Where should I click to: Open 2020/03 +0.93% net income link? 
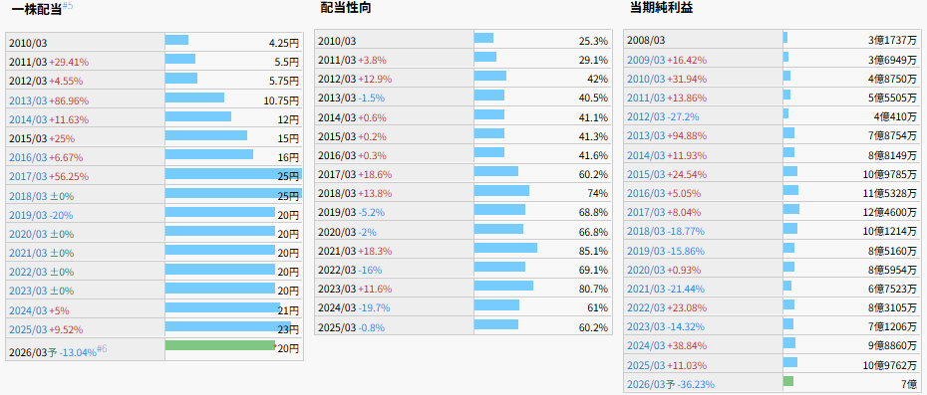click(646, 270)
